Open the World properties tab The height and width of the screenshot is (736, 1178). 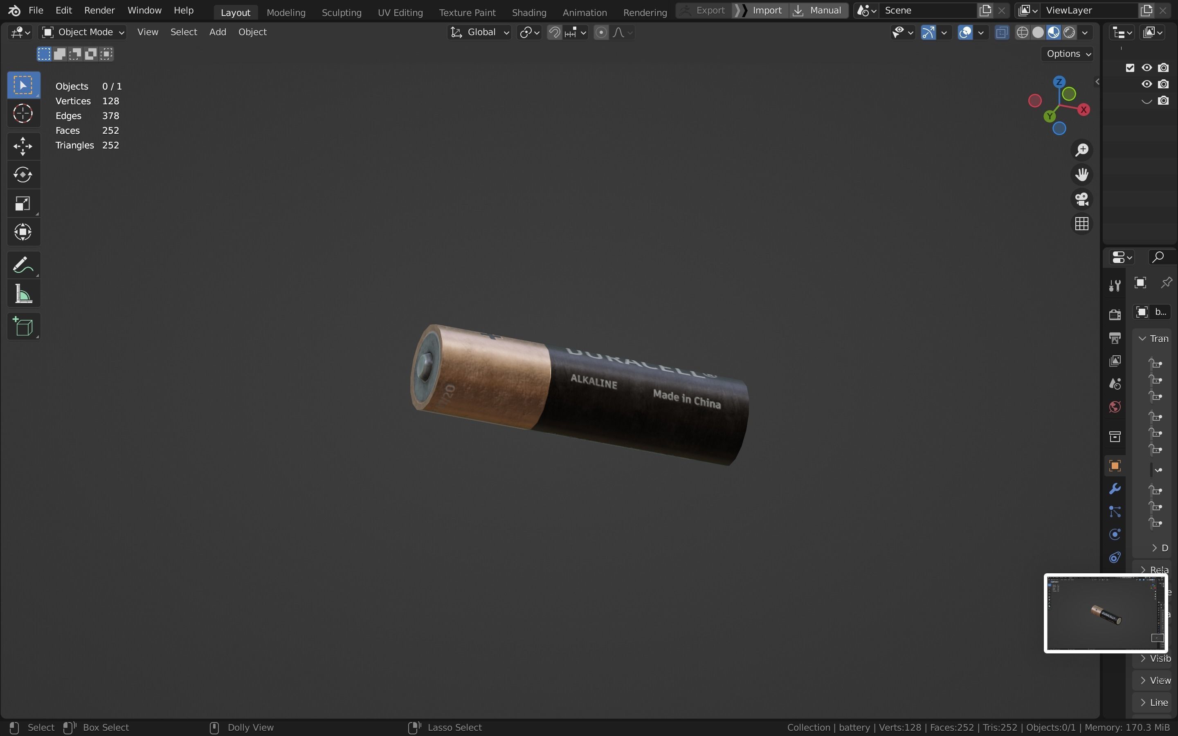(x=1115, y=407)
